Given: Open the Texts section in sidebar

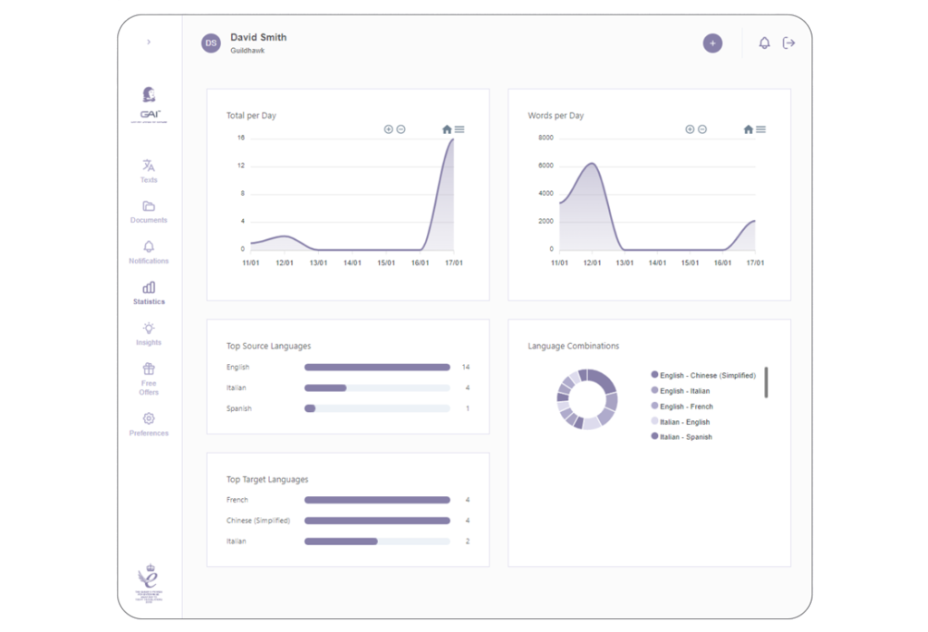Looking at the screenshot, I should click(x=149, y=170).
